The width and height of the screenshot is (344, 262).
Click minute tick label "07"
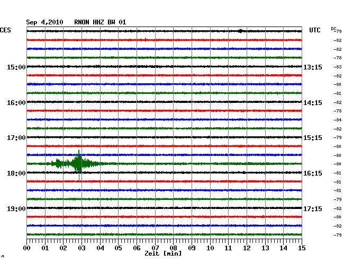[155, 248]
